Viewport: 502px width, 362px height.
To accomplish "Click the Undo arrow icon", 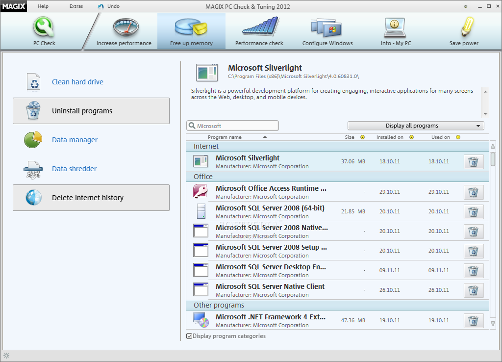I will 101,6.
